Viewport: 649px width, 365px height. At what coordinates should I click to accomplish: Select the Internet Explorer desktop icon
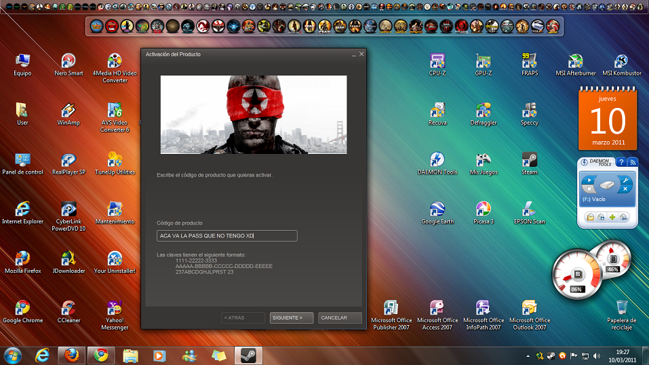tap(22, 214)
